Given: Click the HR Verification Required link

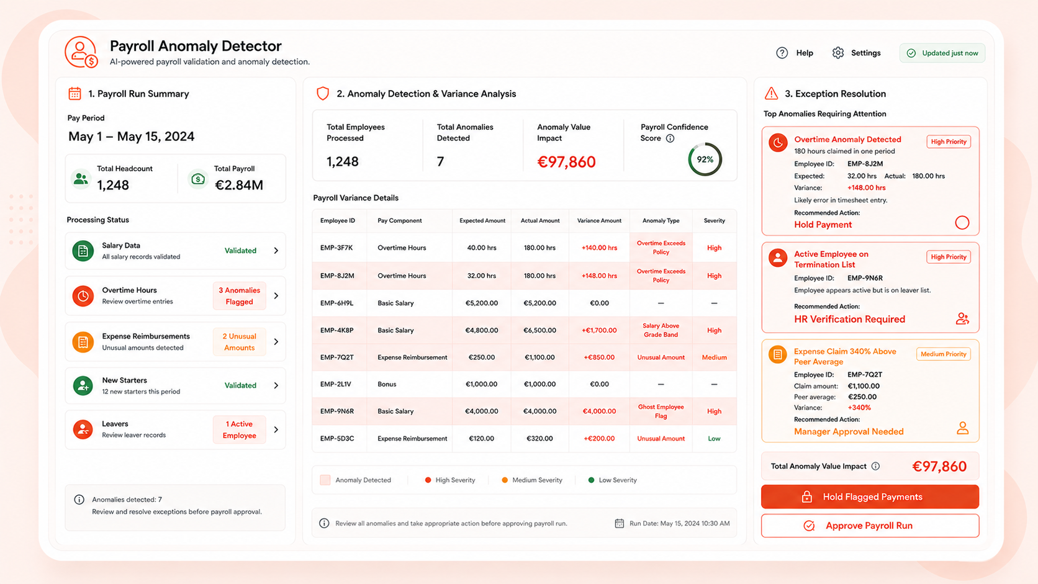Looking at the screenshot, I should (849, 319).
